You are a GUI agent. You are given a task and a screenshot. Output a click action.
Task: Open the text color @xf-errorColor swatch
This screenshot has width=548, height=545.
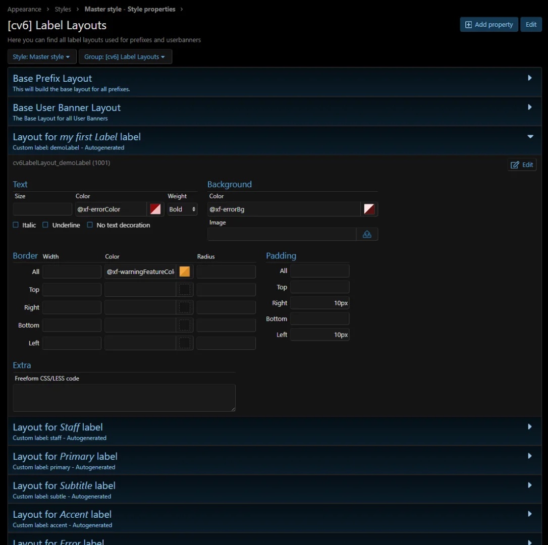coord(155,209)
